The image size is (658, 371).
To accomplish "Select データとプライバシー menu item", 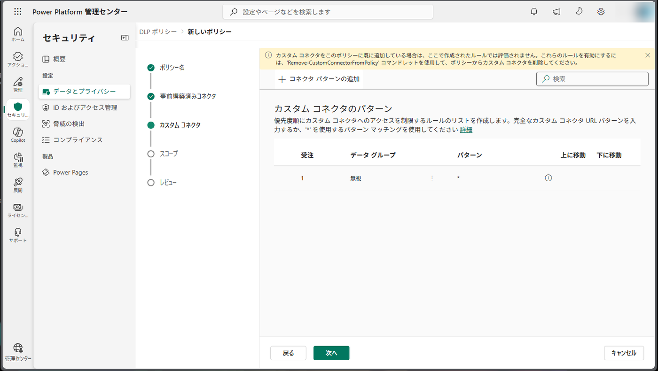I will 85,91.
